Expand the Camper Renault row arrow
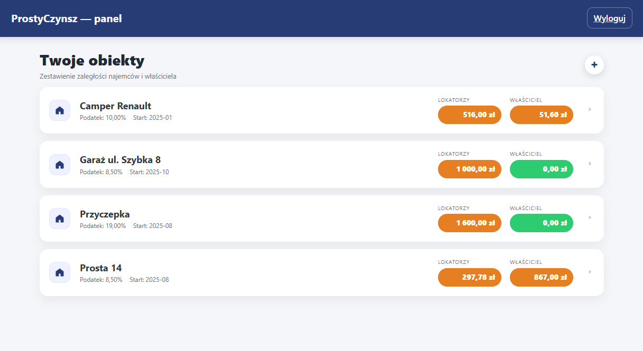The width and height of the screenshot is (643, 351). pyautogui.click(x=590, y=110)
